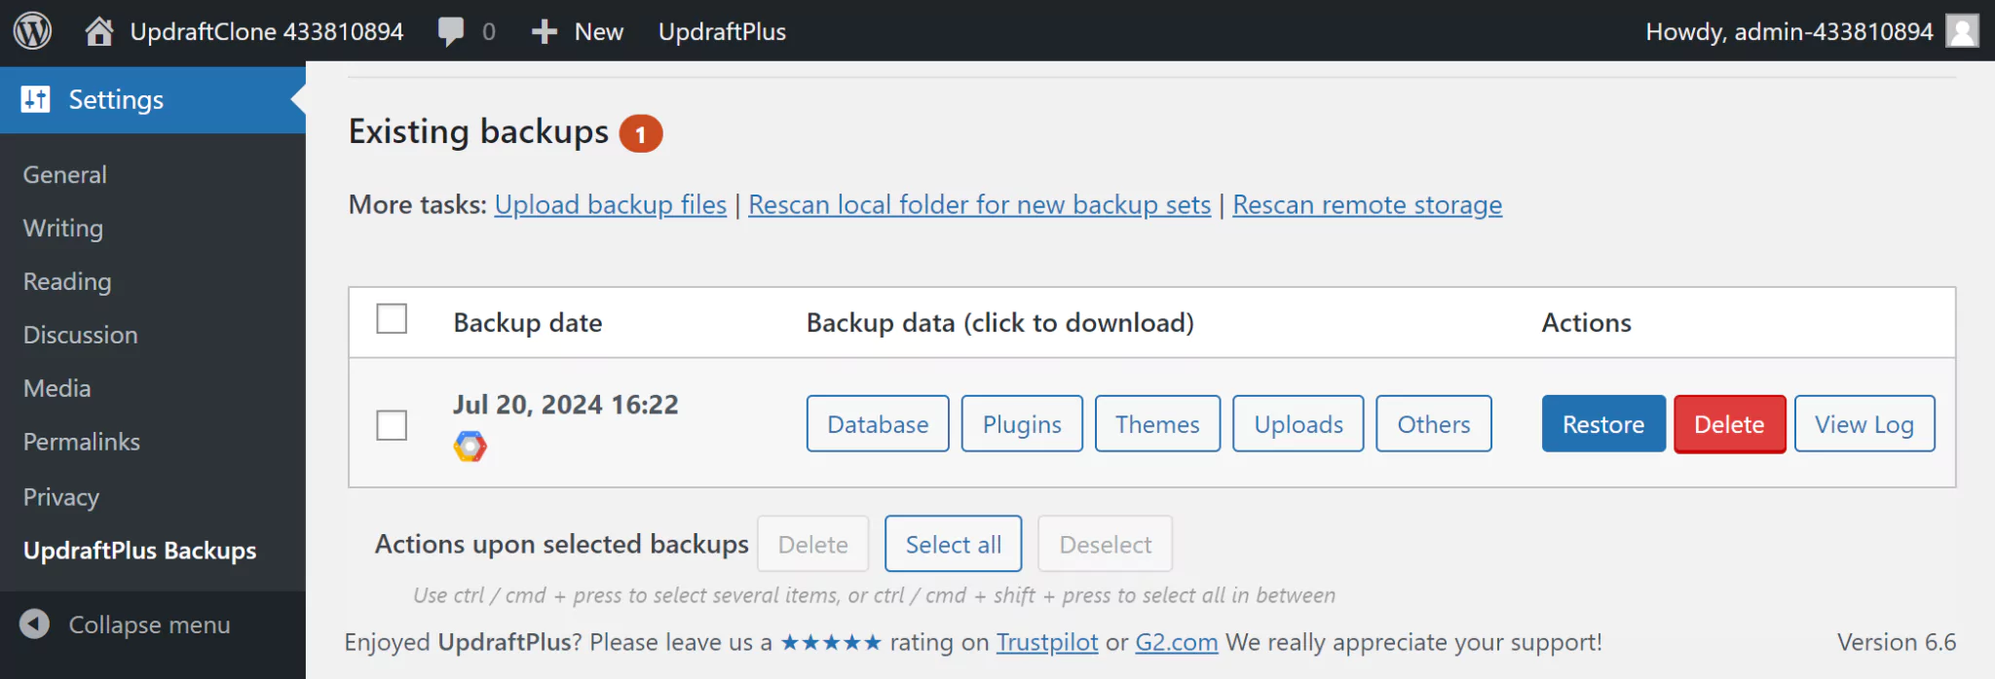
Task: Open the comments bubble icon
Action: [451, 31]
